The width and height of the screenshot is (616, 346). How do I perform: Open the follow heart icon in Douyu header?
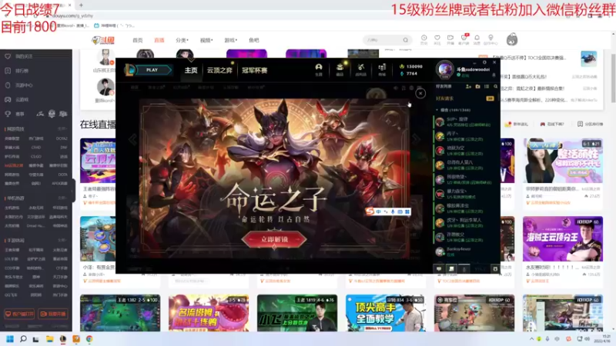point(437,39)
